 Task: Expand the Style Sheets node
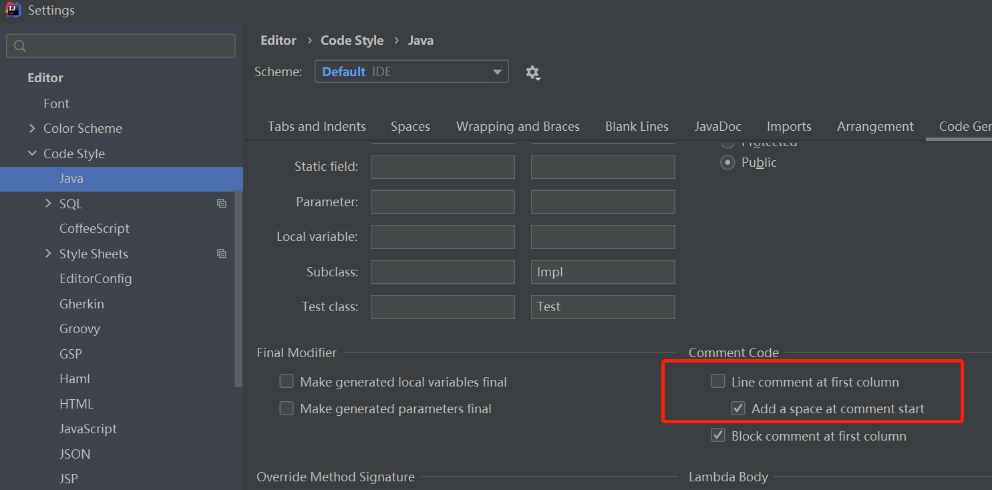pos(48,253)
